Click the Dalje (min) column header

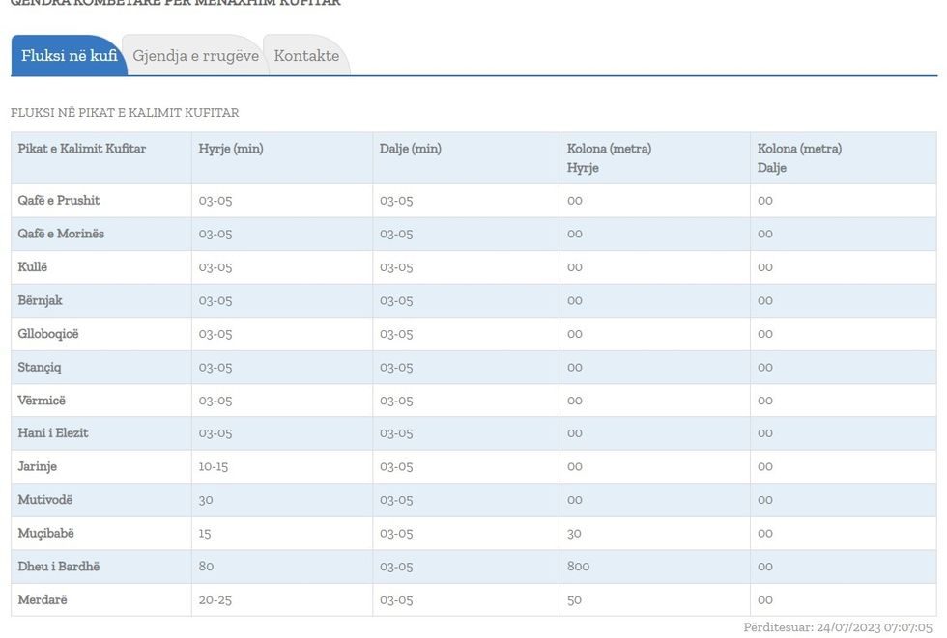411,149
